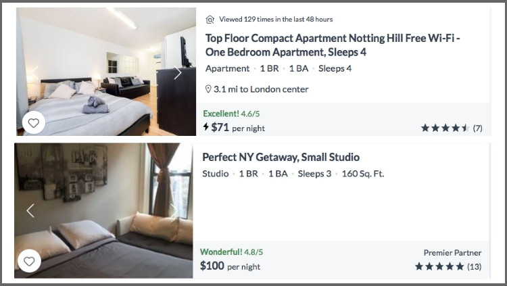Viewport: 507px width, 286px height.
Task: Click the five-star rating for NY studio
Action: pyautogui.click(x=439, y=266)
